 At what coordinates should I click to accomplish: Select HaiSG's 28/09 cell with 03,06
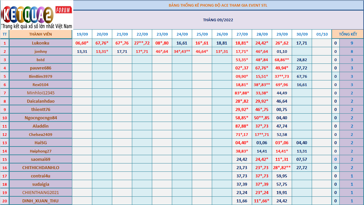[x=262, y=143]
